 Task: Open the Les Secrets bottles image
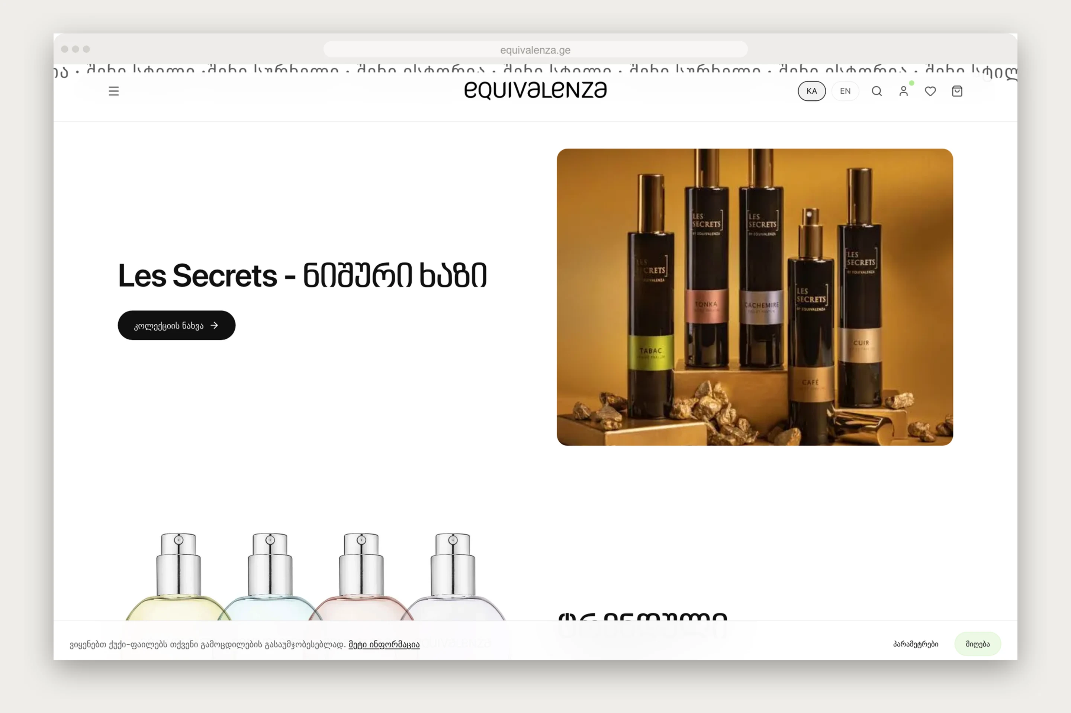pyautogui.click(x=755, y=297)
